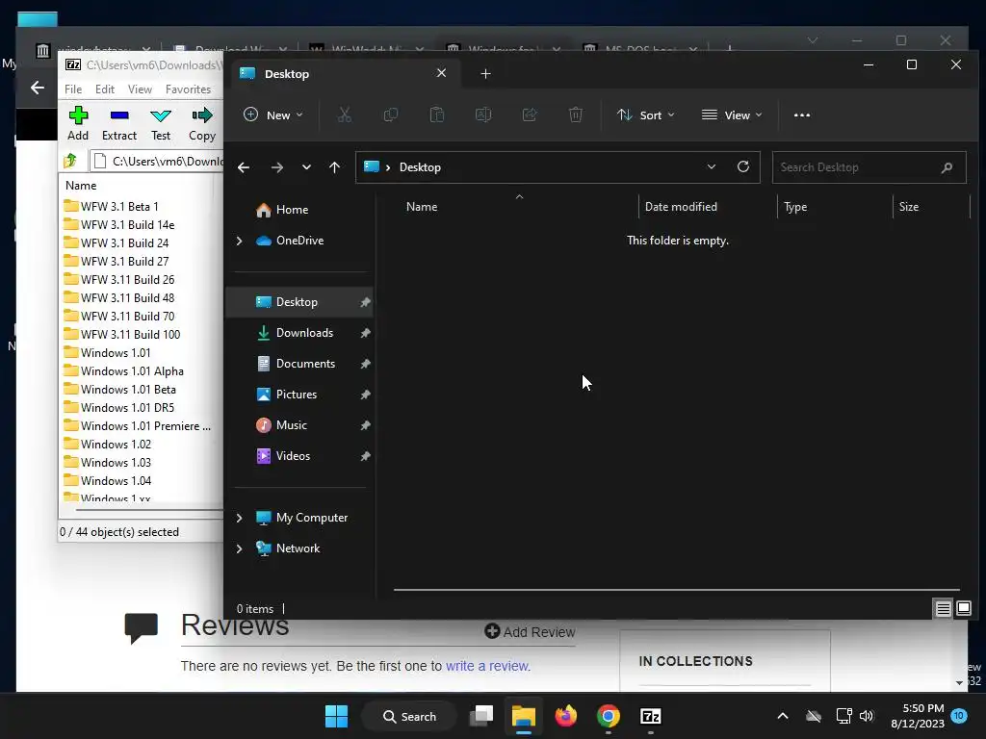Open 7-Zip from the taskbar
986x739 pixels.
[x=650, y=716]
